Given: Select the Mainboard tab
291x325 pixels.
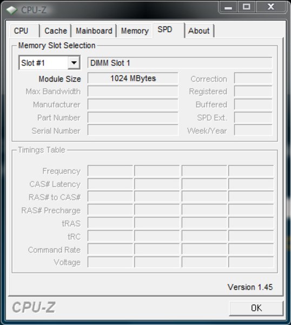Looking at the screenshot, I should (x=94, y=31).
